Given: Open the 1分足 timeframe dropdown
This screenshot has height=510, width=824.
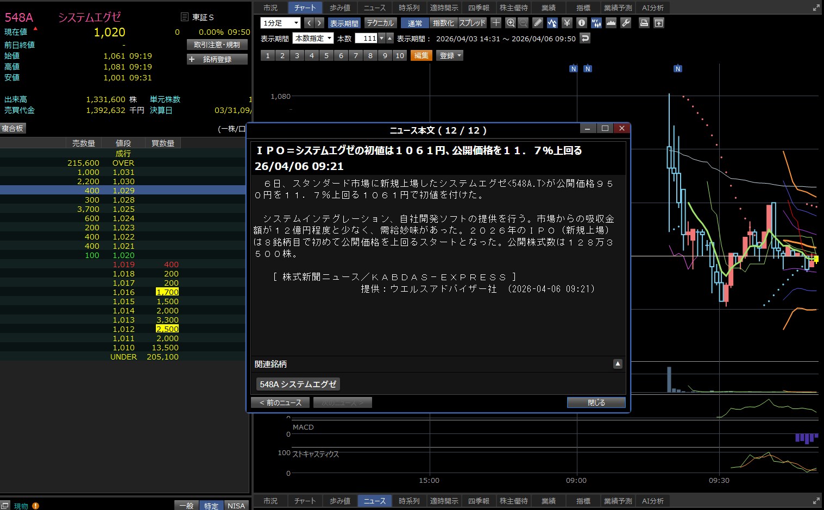Looking at the screenshot, I should coord(280,23).
